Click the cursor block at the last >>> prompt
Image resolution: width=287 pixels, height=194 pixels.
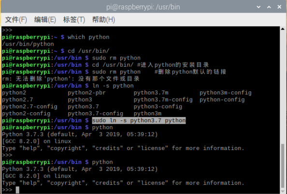point(17,190)
